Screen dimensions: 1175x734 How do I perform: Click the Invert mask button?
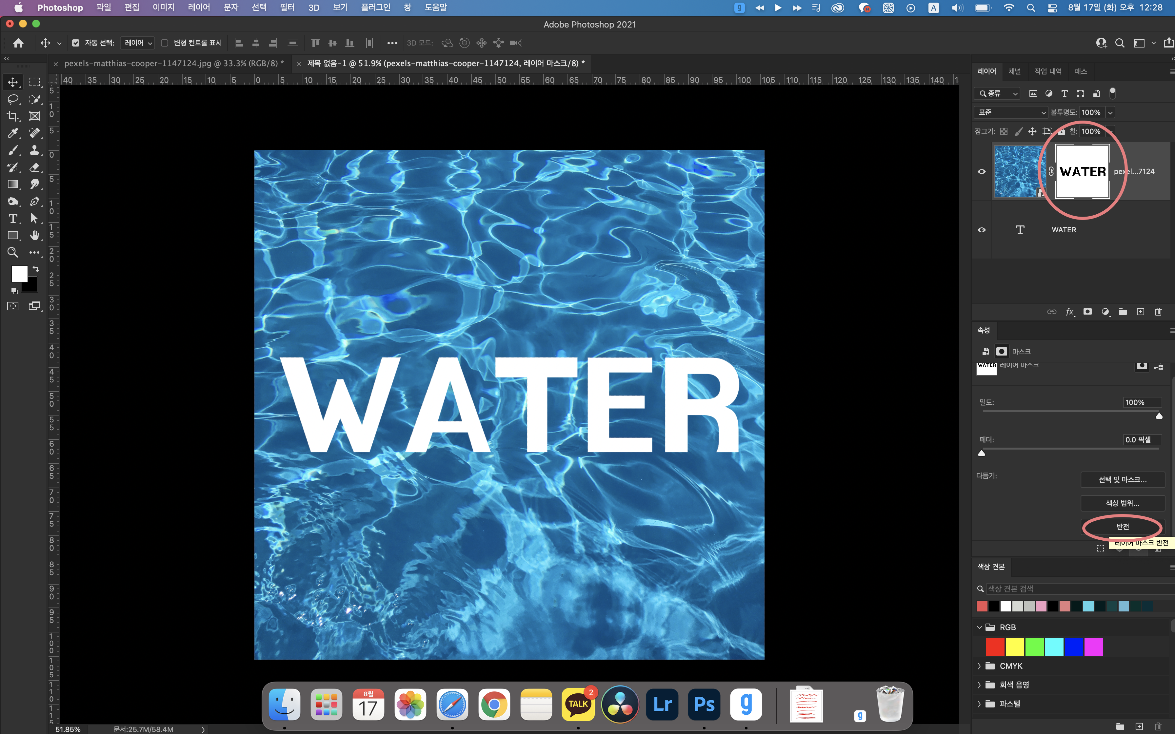pyautogui.click(x=1122, y=527)
